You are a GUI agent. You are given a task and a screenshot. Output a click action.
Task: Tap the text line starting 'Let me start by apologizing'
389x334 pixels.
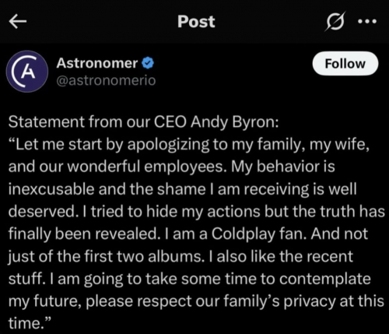point(189,145)
